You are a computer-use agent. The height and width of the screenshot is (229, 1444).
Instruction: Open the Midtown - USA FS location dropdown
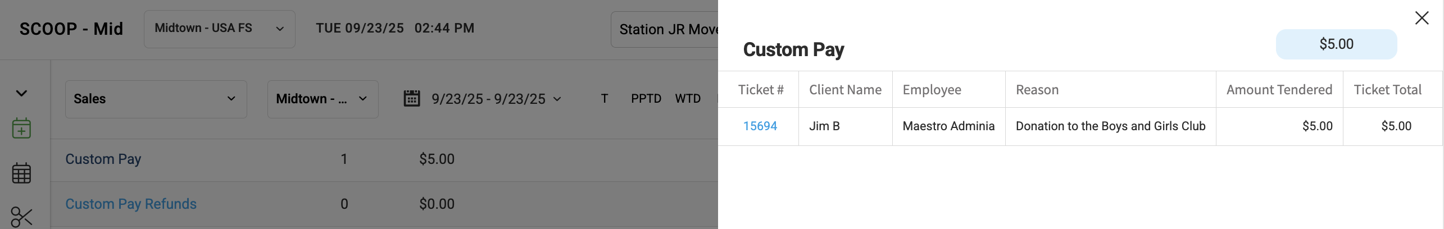pyautogui.click(x=220, y=29)
